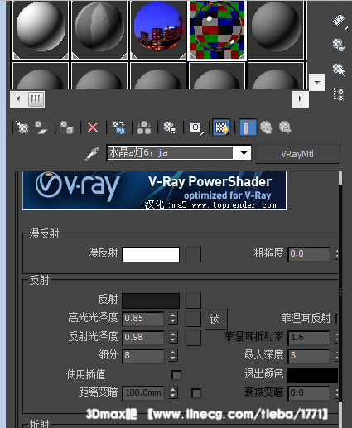Click the 漫反射 diffuse map button
352x428 pixels.
tap(193, 254)
